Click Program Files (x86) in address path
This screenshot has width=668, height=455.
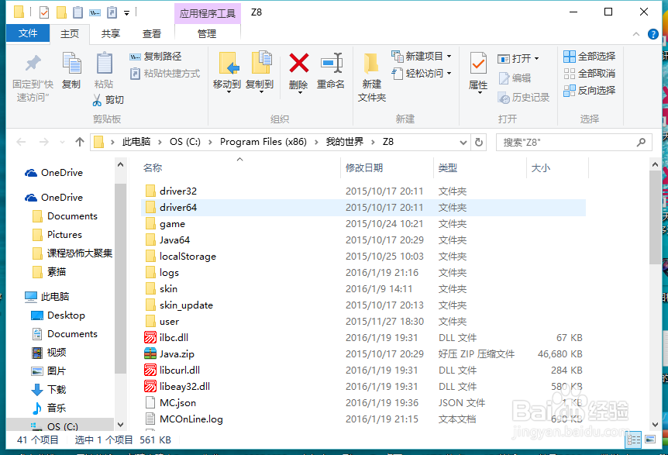pyautogui.click(x=263, y=142)
